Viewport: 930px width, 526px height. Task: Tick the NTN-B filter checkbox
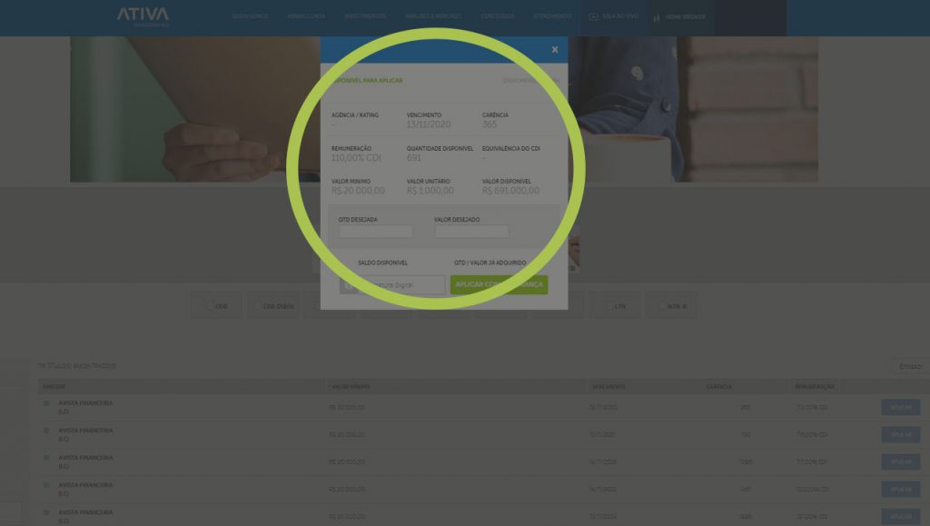point(661,306)
